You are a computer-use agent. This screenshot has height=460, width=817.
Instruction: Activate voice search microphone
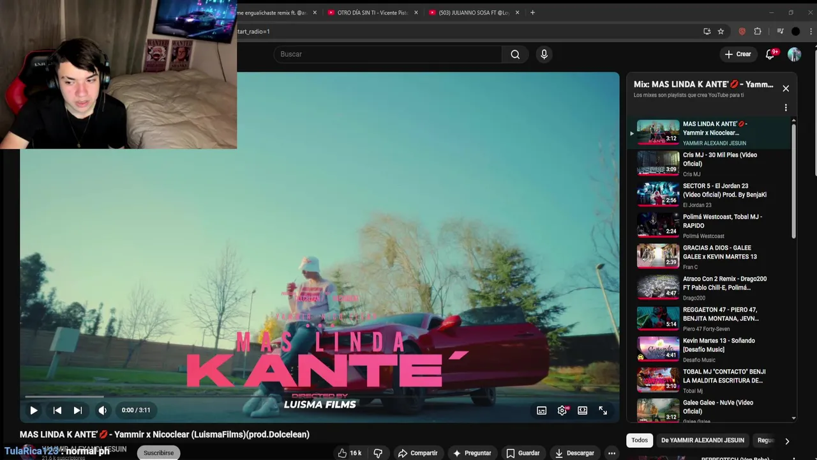544,54
